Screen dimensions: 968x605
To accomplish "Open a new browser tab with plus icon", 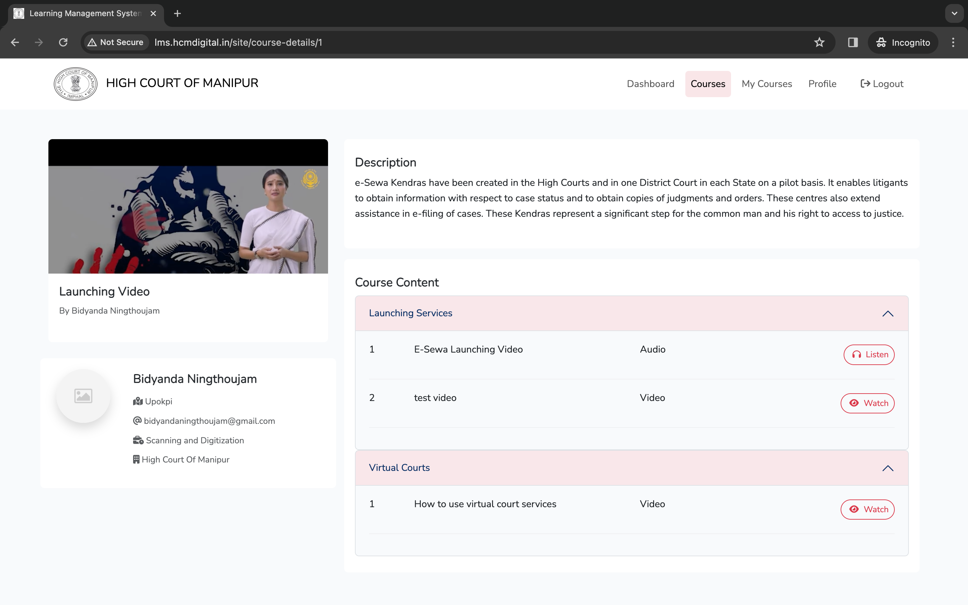I will point(177,13).
